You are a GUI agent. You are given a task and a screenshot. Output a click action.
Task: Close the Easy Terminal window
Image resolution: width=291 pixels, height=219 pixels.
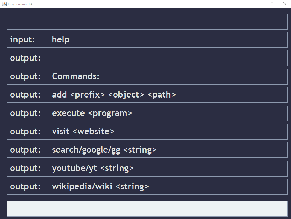tap(284, 4)
